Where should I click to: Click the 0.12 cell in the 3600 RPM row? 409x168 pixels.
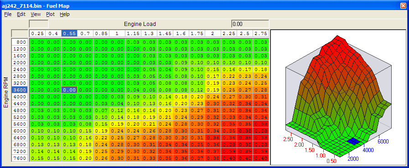point(197,90)
